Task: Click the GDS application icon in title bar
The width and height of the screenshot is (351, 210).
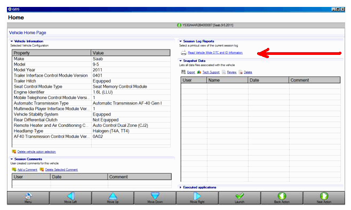Action: point(10,9)
